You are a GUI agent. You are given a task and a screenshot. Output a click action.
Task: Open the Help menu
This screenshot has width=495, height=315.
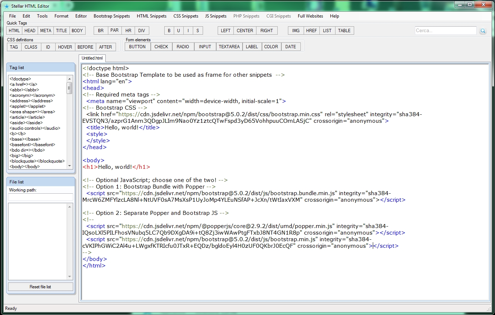334,16
